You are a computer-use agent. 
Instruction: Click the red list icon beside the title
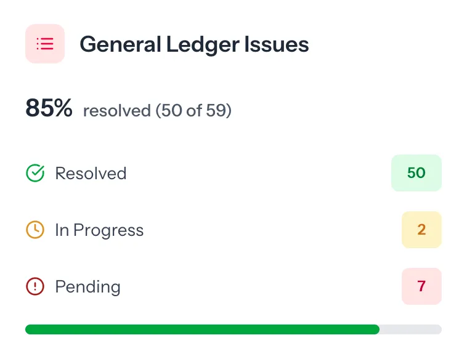click(x=45, y=44)
